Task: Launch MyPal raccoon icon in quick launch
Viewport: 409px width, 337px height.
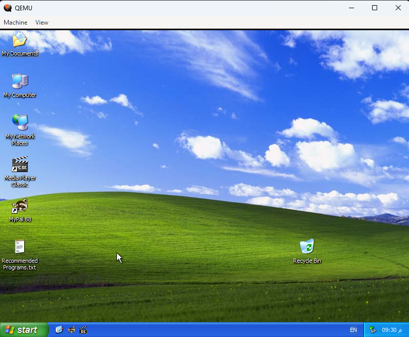Action: [x=71, y=330]
